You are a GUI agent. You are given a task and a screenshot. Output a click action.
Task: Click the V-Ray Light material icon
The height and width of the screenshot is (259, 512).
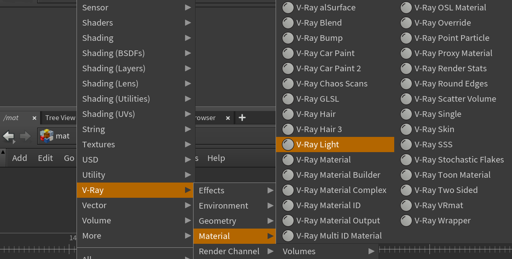click(x=288, y=145)
